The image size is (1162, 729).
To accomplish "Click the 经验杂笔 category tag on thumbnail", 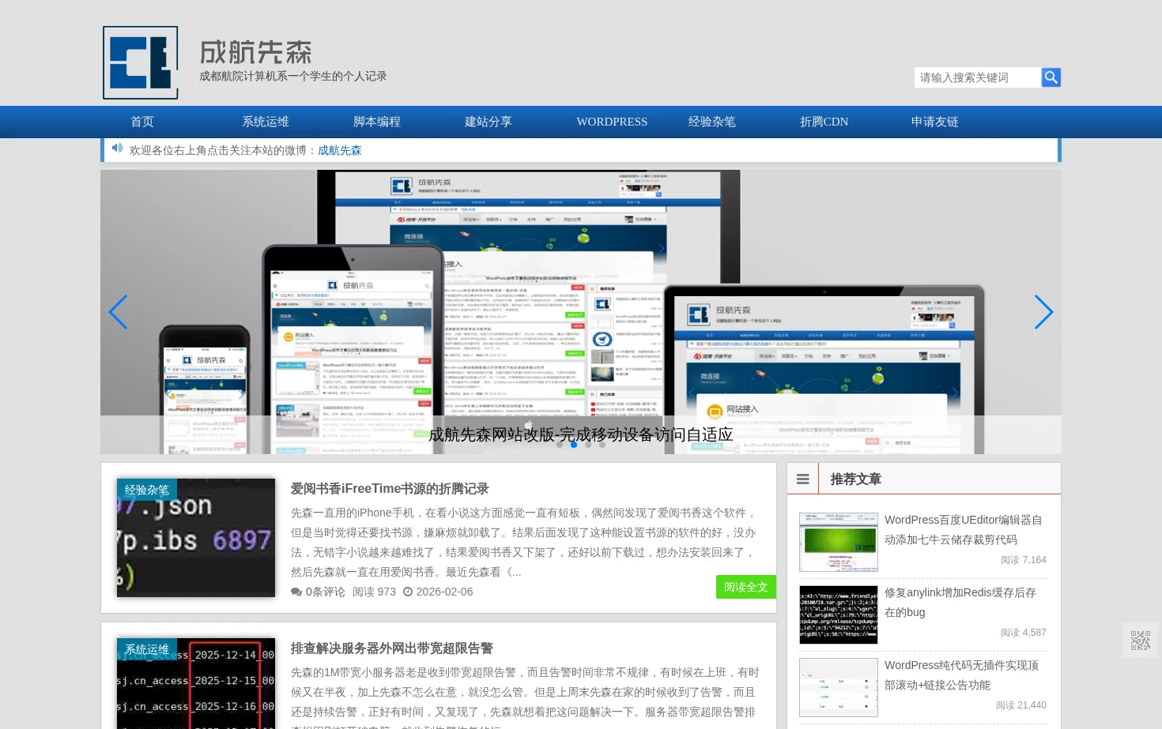I will (147, 490).
